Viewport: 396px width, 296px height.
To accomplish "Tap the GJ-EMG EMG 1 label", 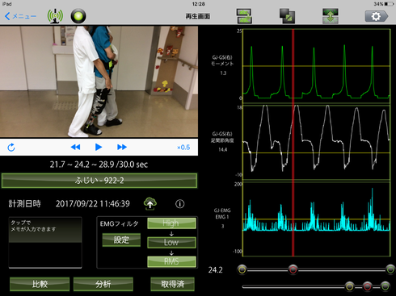I will (x=222, y=214).
